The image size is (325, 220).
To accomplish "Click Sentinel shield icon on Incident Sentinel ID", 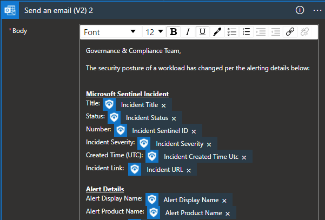I will [x=121, y=130].
